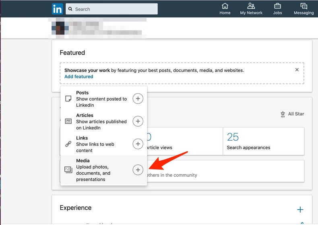Click in the Search input field

tap(115, 9)
